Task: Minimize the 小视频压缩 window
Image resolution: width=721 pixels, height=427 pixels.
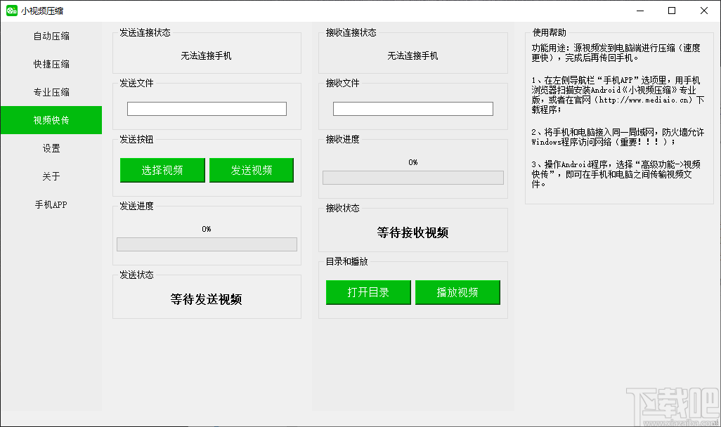Action: (640, 11)
